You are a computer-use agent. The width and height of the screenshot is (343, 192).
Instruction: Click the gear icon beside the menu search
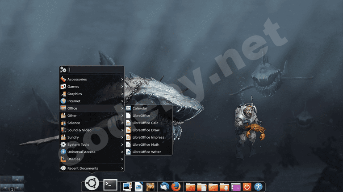(x=63, y=70)
